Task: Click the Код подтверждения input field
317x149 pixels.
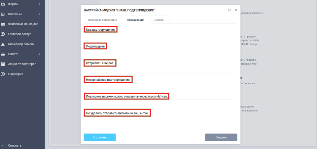Action: coord(160,37)
